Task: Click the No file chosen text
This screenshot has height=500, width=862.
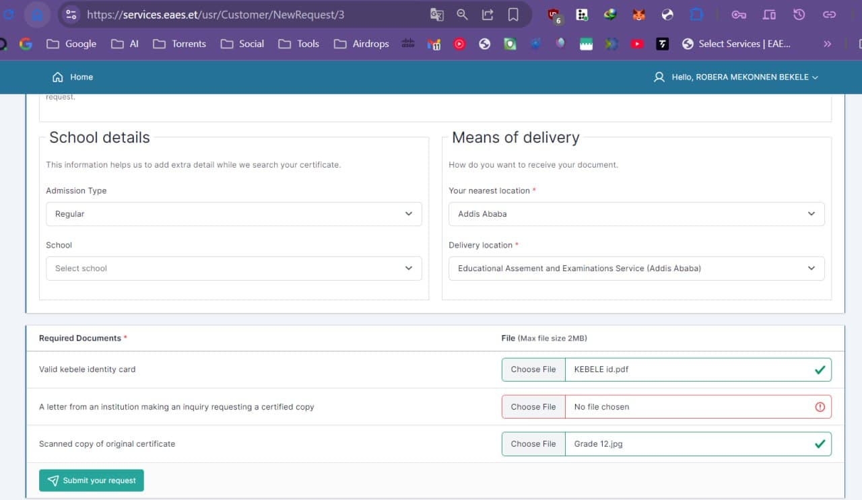Action: 602,406
